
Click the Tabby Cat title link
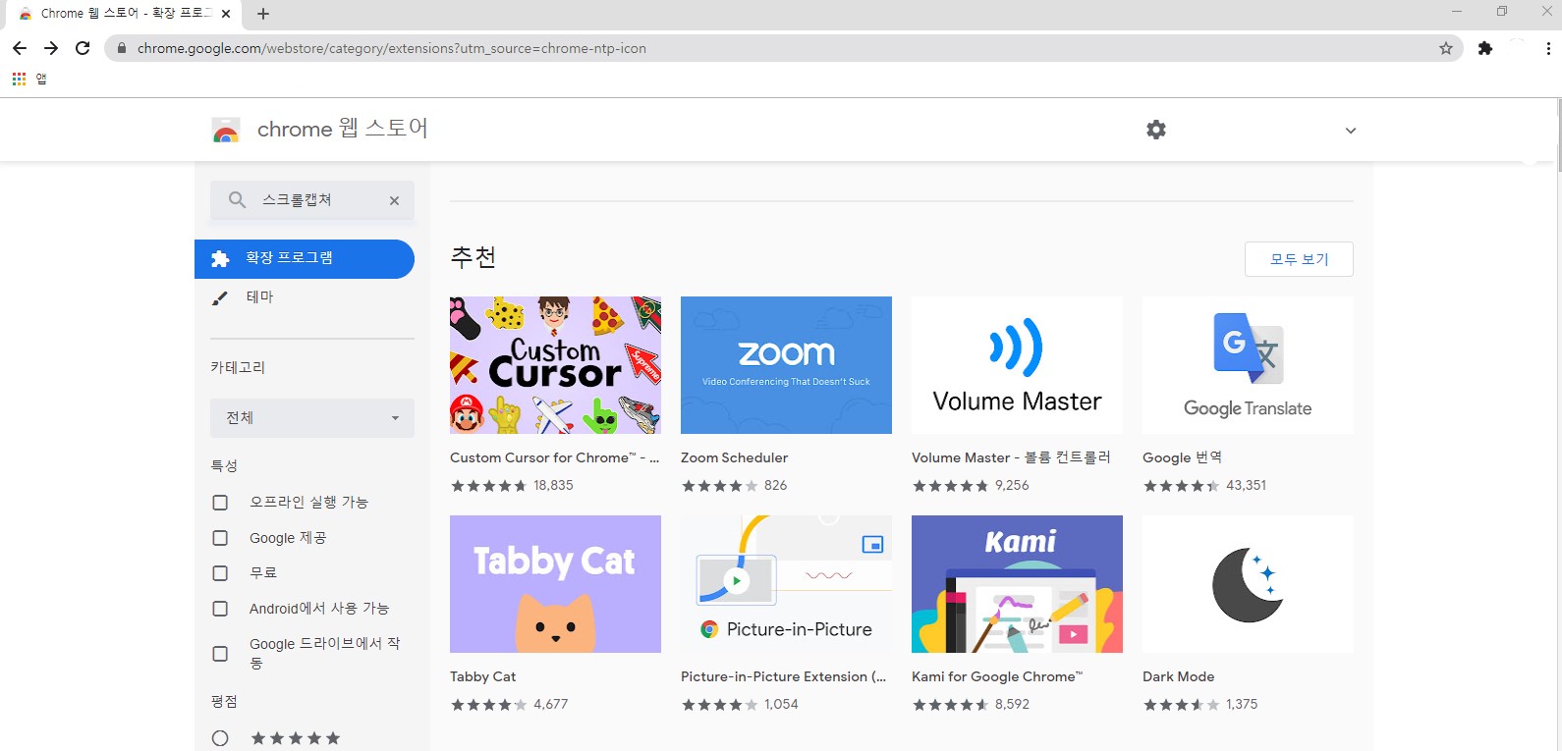[482, 676]
